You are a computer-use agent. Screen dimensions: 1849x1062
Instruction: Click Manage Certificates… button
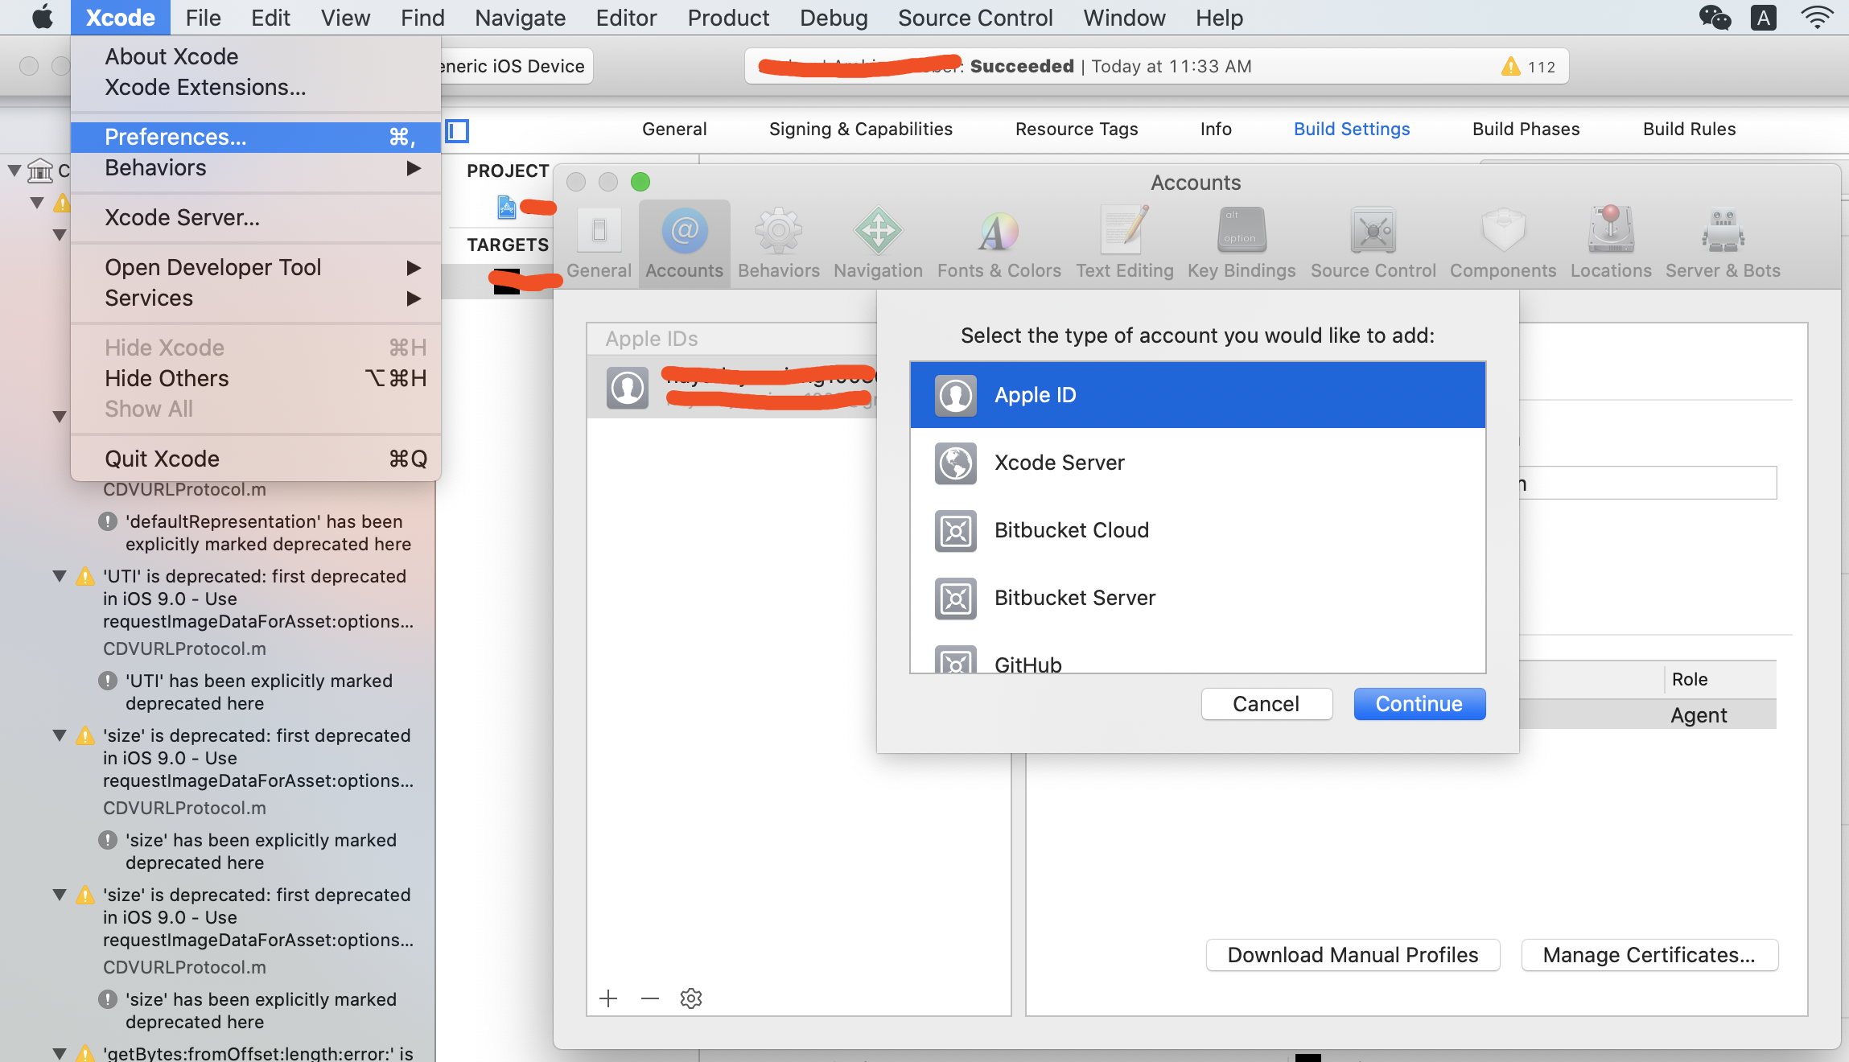click(x=1649, y=955)
